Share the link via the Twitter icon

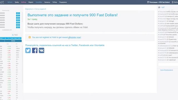coord(28,51)
